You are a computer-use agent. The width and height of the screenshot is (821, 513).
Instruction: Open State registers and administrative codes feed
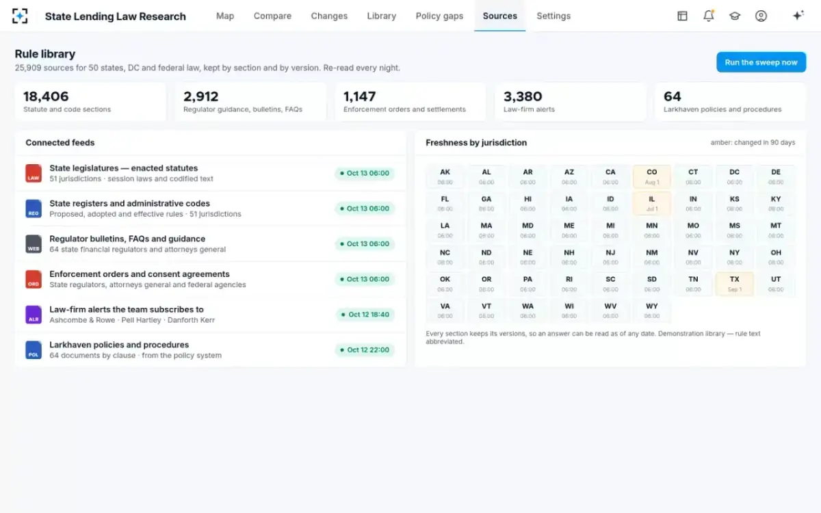tap(211, 209)
